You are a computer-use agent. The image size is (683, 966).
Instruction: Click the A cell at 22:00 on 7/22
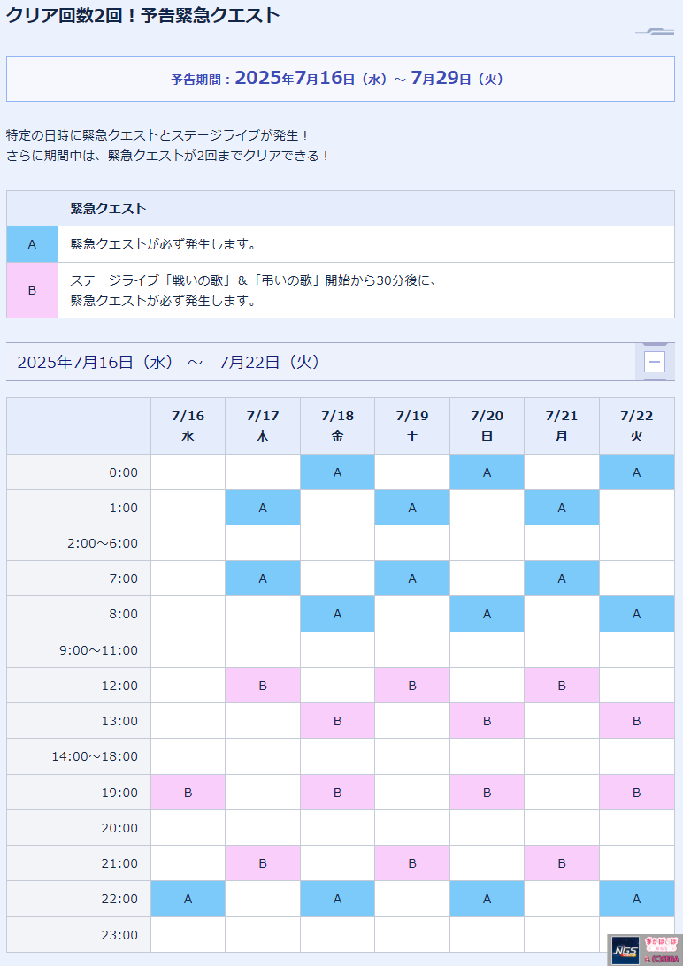pos(636,899)
